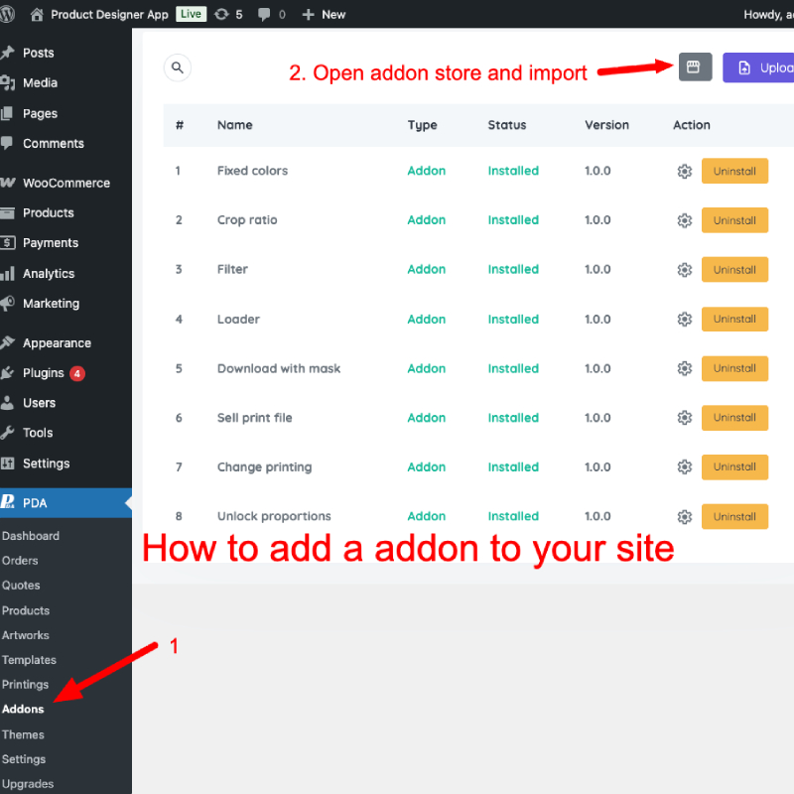This screenshot has width=794, height=794.
Task: Click the purple Upload button
Action: point(759,67)
